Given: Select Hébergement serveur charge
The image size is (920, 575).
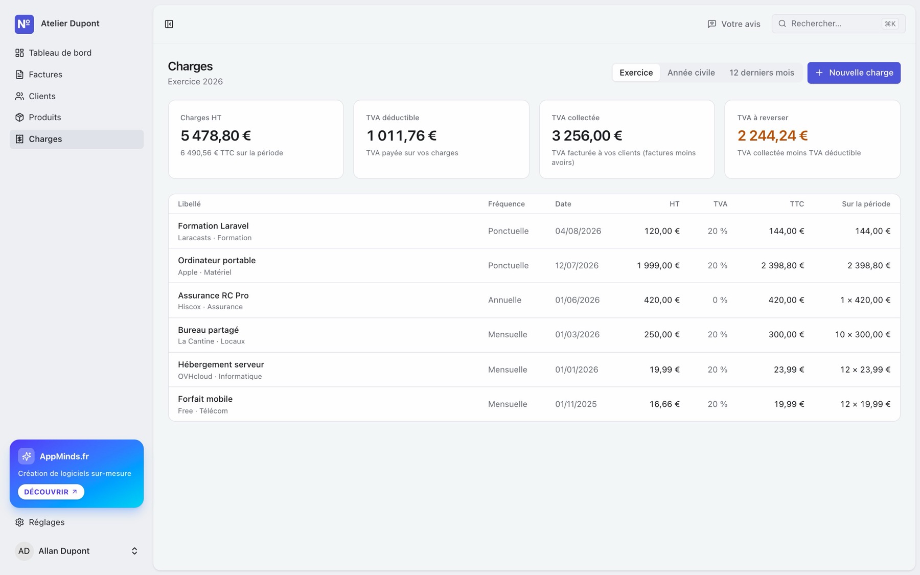Looking at the screenshot, I should (x=534, y=370).
